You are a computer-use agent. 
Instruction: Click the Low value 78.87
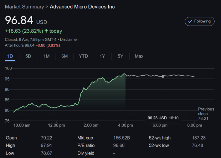pos(46,153)
